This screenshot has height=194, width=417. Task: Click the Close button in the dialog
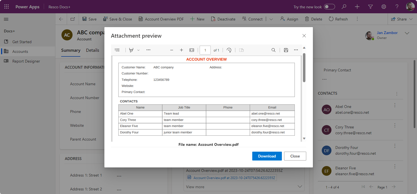[295, 156]
